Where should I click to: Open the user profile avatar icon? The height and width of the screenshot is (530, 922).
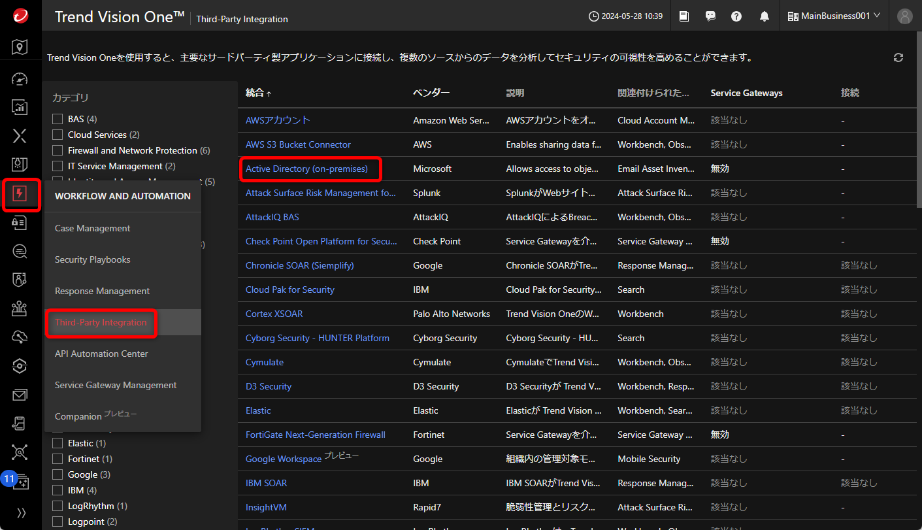[x=905, y=16]
